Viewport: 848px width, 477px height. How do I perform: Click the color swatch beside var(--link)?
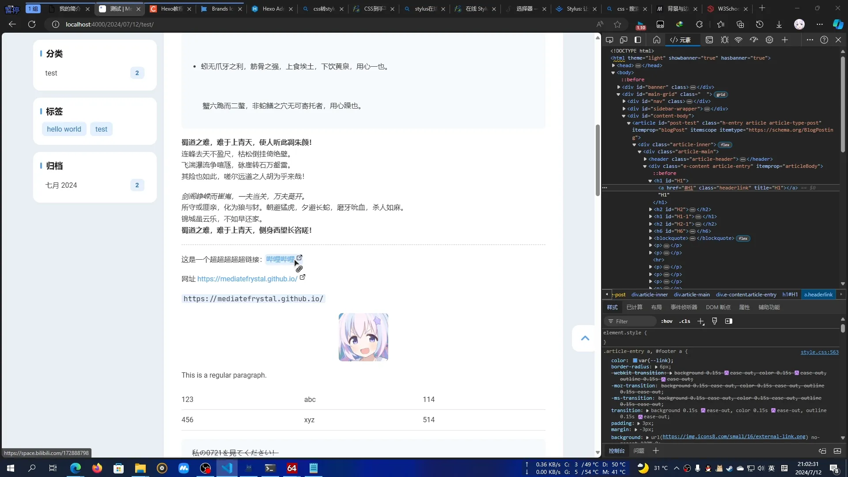(635, 360)
